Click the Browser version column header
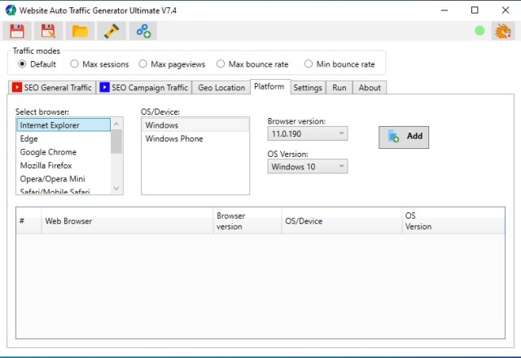The image size is (521, 358). coord(247,220)
